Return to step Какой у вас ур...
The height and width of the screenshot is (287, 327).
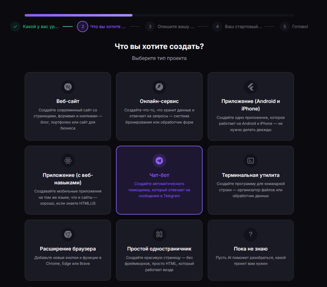coord(41,27)
